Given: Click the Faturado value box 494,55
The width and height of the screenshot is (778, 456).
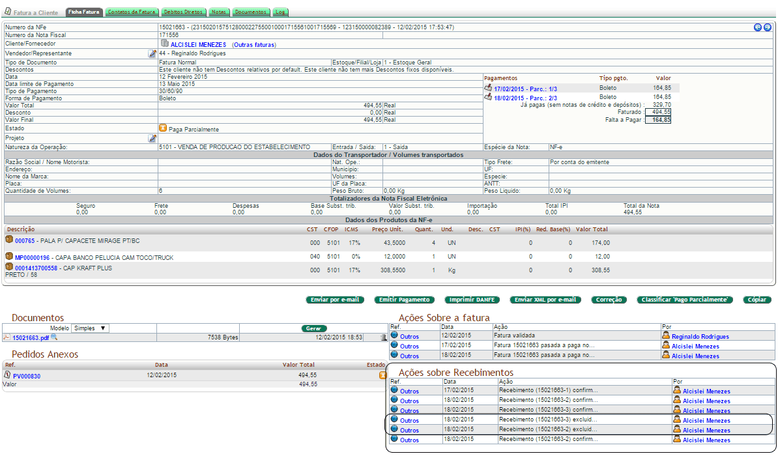Looking at the screenshot, I should coord(658,112).
